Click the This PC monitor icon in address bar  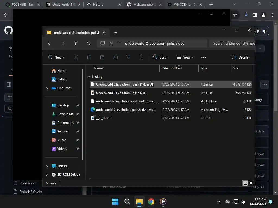point(102,43)
